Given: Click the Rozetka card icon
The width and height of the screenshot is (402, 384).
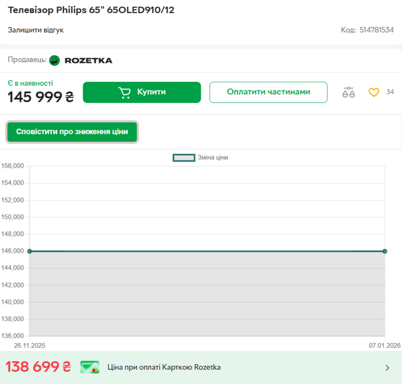Looking at the screenshot, I should tap(90, 367).
